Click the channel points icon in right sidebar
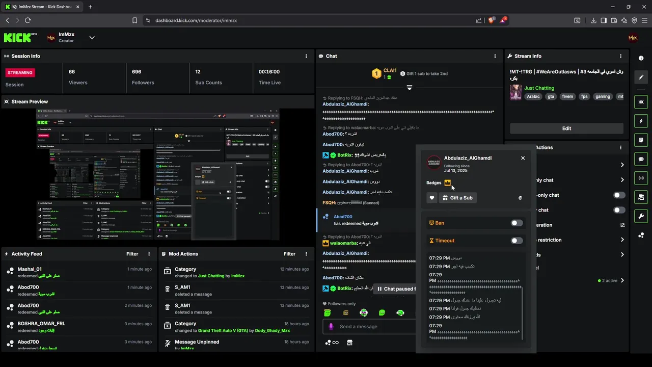Screen dimensions: 652x367 tap(641, 235)
